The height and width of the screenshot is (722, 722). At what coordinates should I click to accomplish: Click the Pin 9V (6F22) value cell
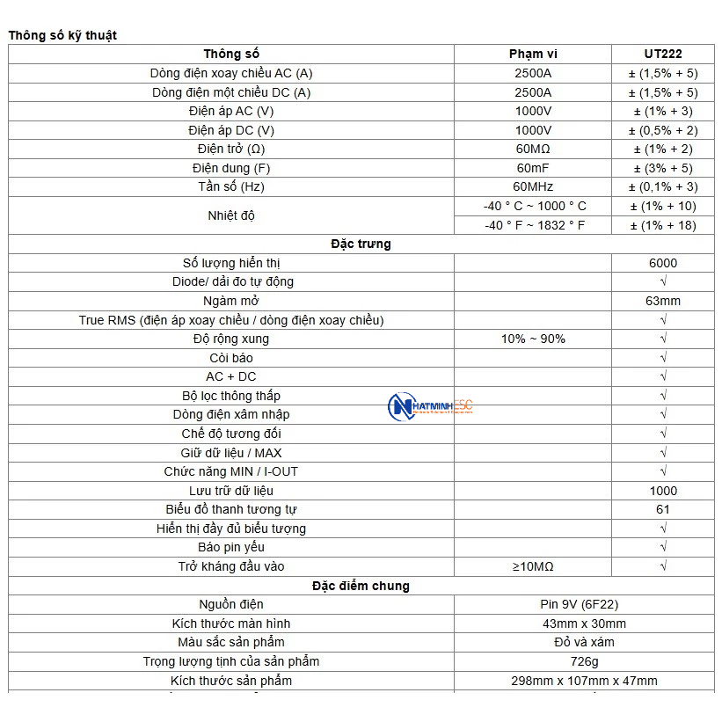[584, 604]
